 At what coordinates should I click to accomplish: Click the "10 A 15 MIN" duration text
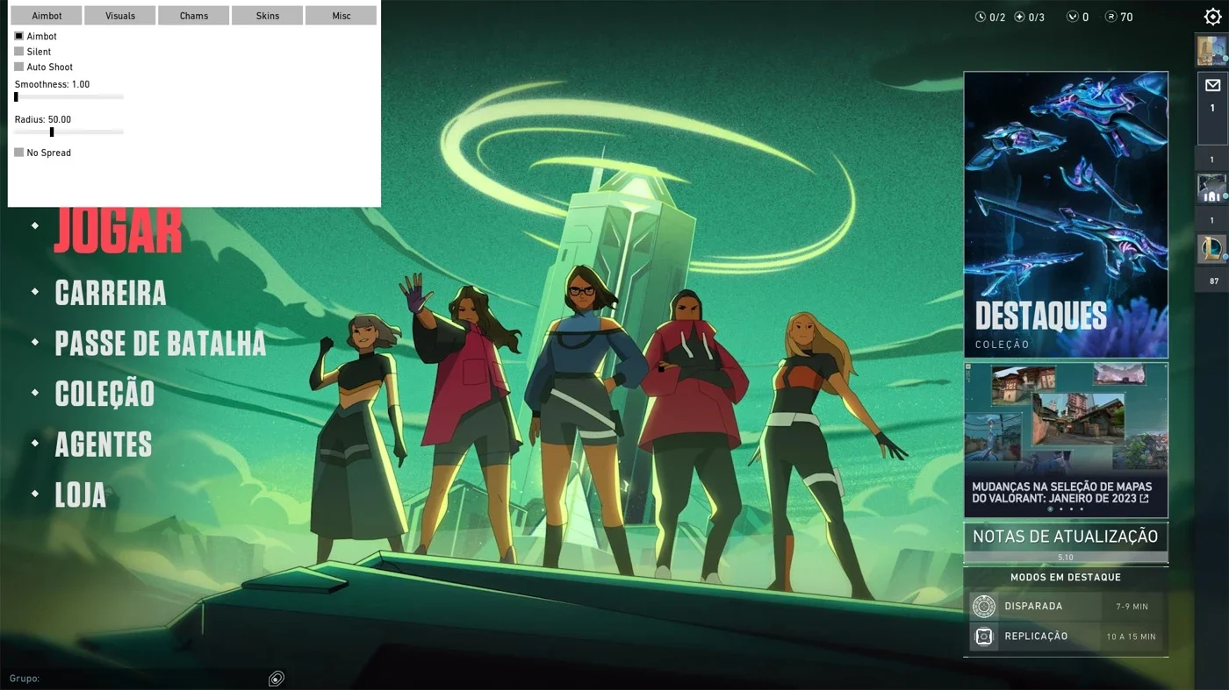(1131, 637)
